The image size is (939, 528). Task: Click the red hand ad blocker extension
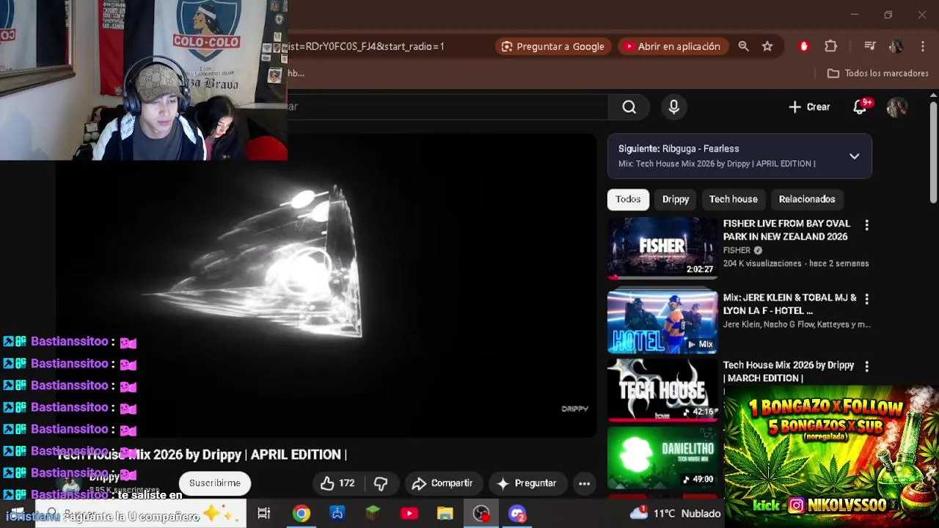(x=804, y=46)
